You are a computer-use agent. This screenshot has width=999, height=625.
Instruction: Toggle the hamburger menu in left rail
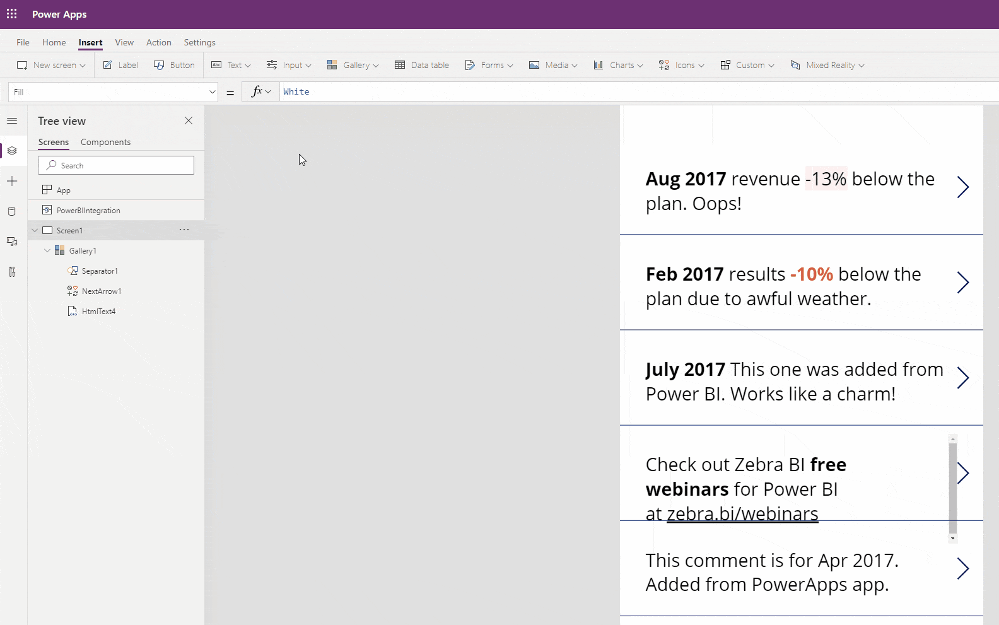pyautogui.click(x=12, y=120)
